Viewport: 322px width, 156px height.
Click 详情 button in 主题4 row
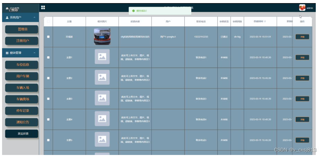click(x=302, y=120)
